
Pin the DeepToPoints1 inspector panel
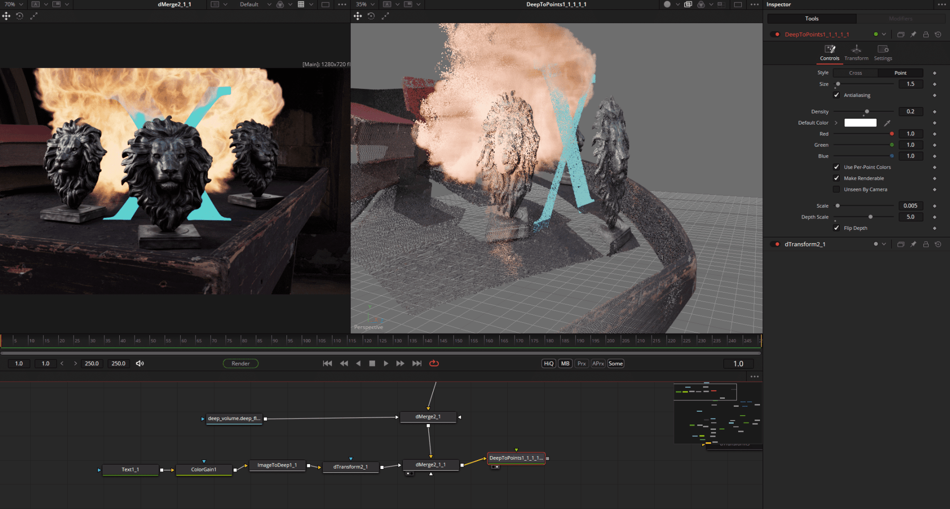913,34
